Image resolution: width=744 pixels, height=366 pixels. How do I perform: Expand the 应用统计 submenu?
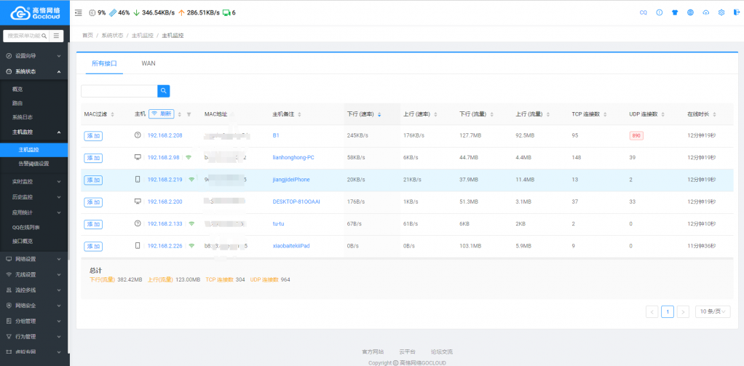(x=34, y=212)
